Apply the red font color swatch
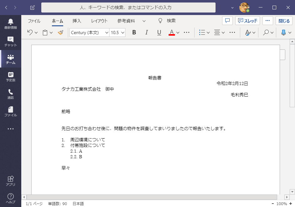This screenshot has width=295, height=207. coord(171,33)
